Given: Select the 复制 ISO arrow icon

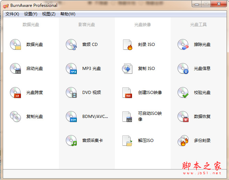Looking at the screenshot, I should tap(127, 68).
